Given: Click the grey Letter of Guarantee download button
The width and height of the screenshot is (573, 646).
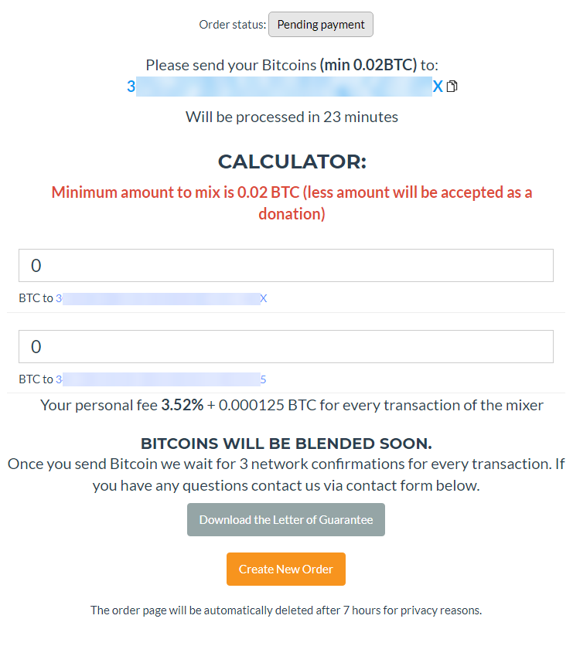Looking at the screenshot, I should pyautogui.click(x=285, y=519).
